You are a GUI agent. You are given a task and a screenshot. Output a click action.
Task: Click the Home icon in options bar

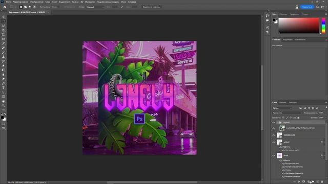point(5,7)
